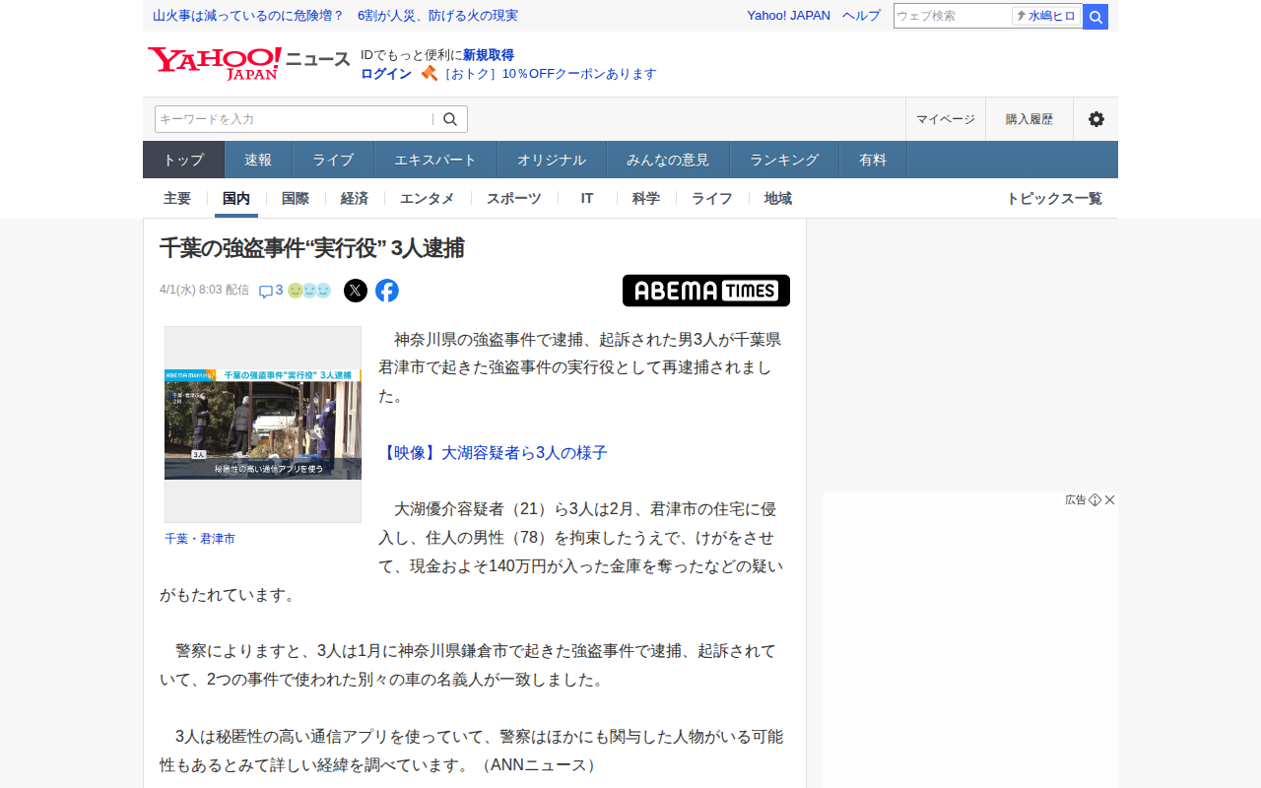Open the Yahoo! JAPAN News logo
Screen dimensions: 1261x788
pyautogui.click(x=248, y=63)
